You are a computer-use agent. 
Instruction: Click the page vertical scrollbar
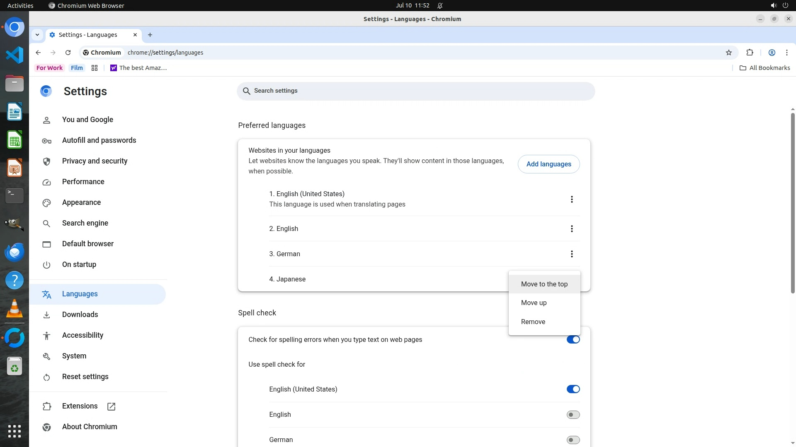(x=792, y=203)
